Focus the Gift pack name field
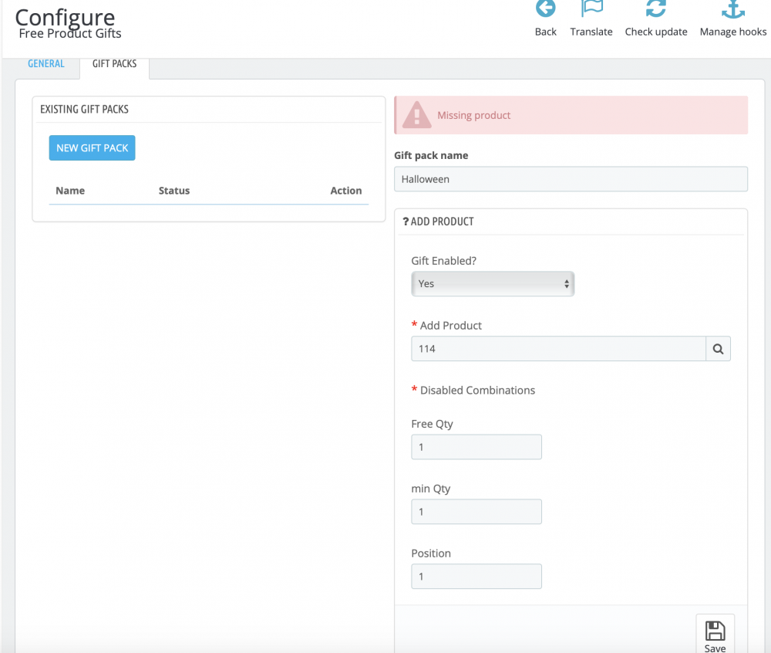The image size is (771, 653). [571, 179]
